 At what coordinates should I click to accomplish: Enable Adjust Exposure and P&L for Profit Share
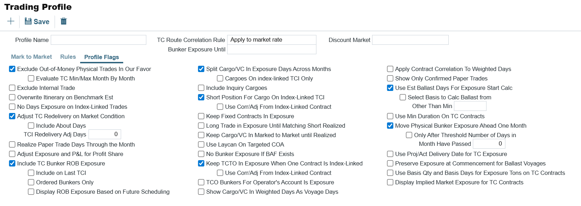click(12, 154)
